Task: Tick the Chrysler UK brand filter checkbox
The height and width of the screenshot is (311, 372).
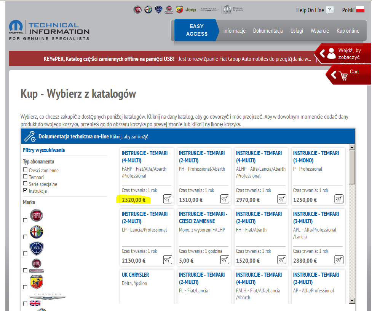Action: [x=25, y=304]
